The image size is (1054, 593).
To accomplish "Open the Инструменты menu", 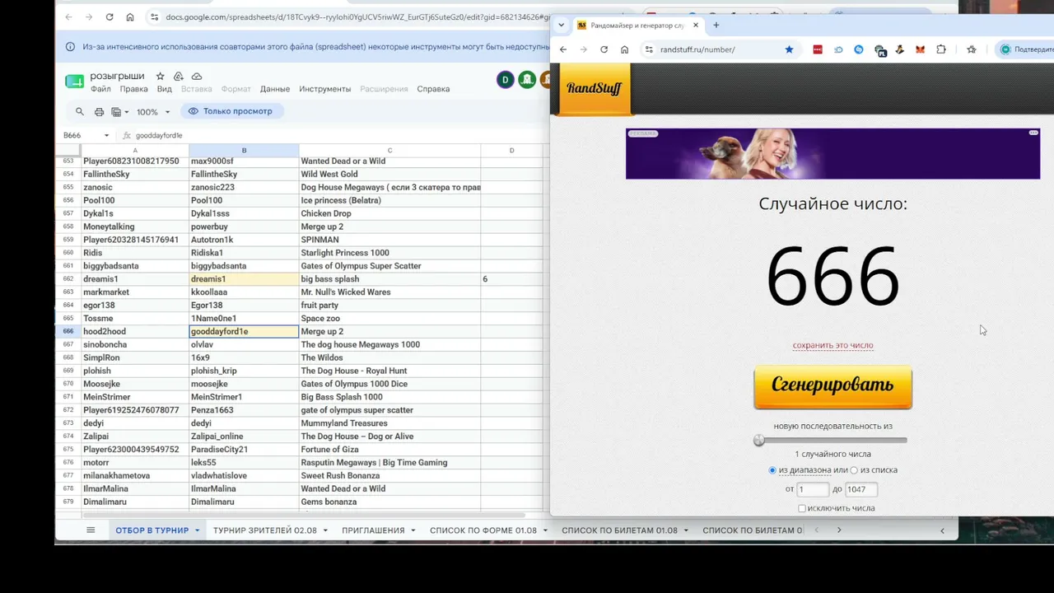I will (325, 89).
